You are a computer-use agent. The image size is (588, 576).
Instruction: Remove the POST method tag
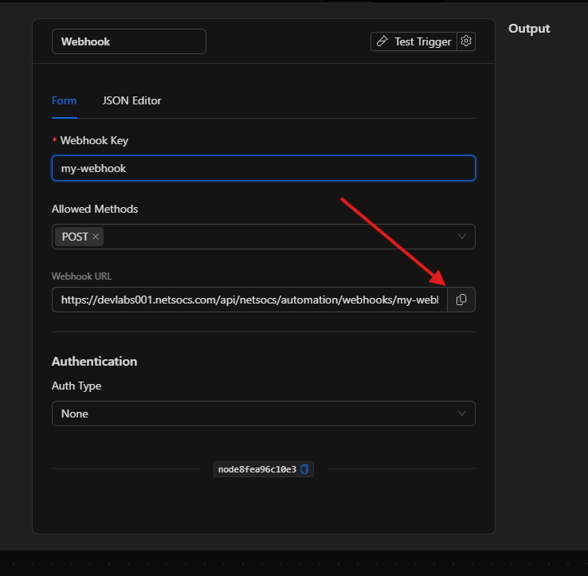coord(96,237)
